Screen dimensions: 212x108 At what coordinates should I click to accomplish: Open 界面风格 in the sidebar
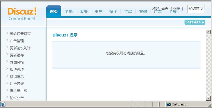17,62
